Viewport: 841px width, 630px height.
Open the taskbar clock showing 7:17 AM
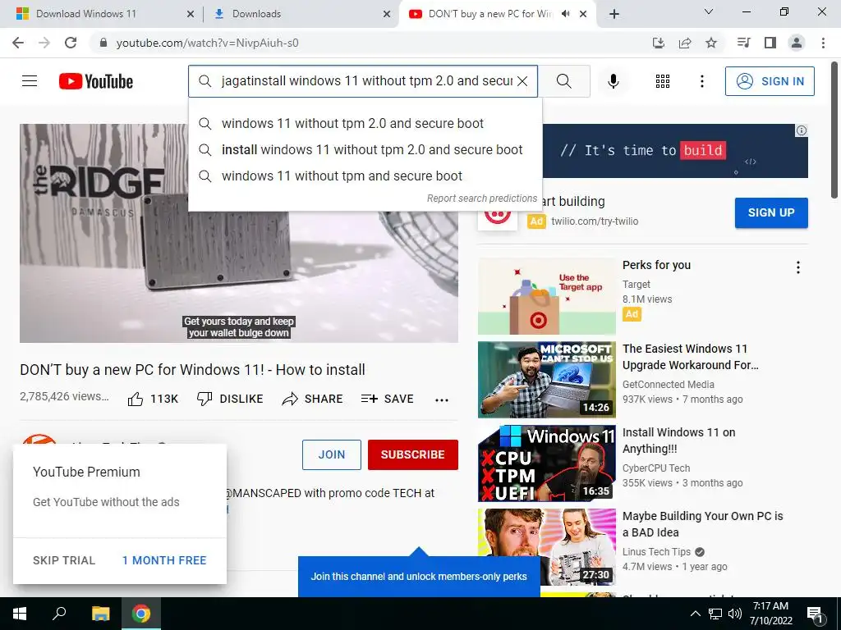tap(770, 614)
